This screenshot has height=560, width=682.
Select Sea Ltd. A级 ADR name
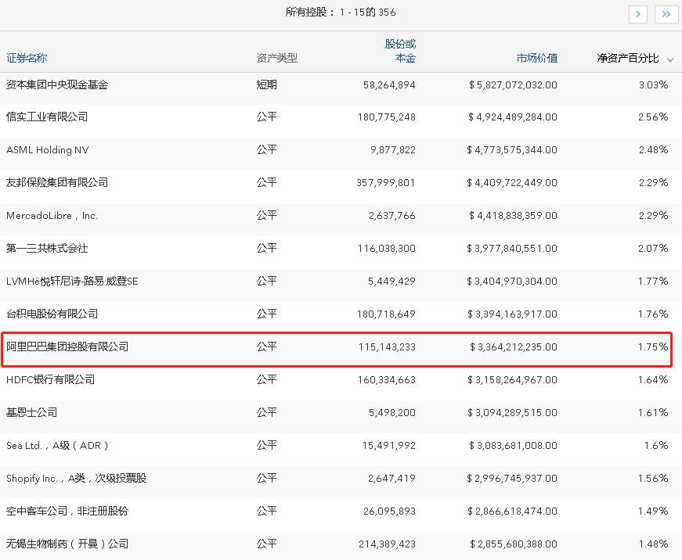pos(57,445)
